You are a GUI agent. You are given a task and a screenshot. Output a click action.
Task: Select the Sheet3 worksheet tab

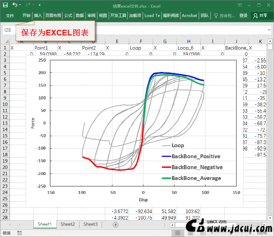90,224
